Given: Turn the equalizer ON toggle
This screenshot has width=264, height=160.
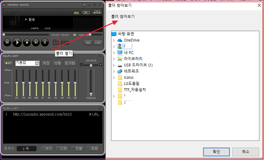Looking at the screenshot, I should click(x=8, y=63).
